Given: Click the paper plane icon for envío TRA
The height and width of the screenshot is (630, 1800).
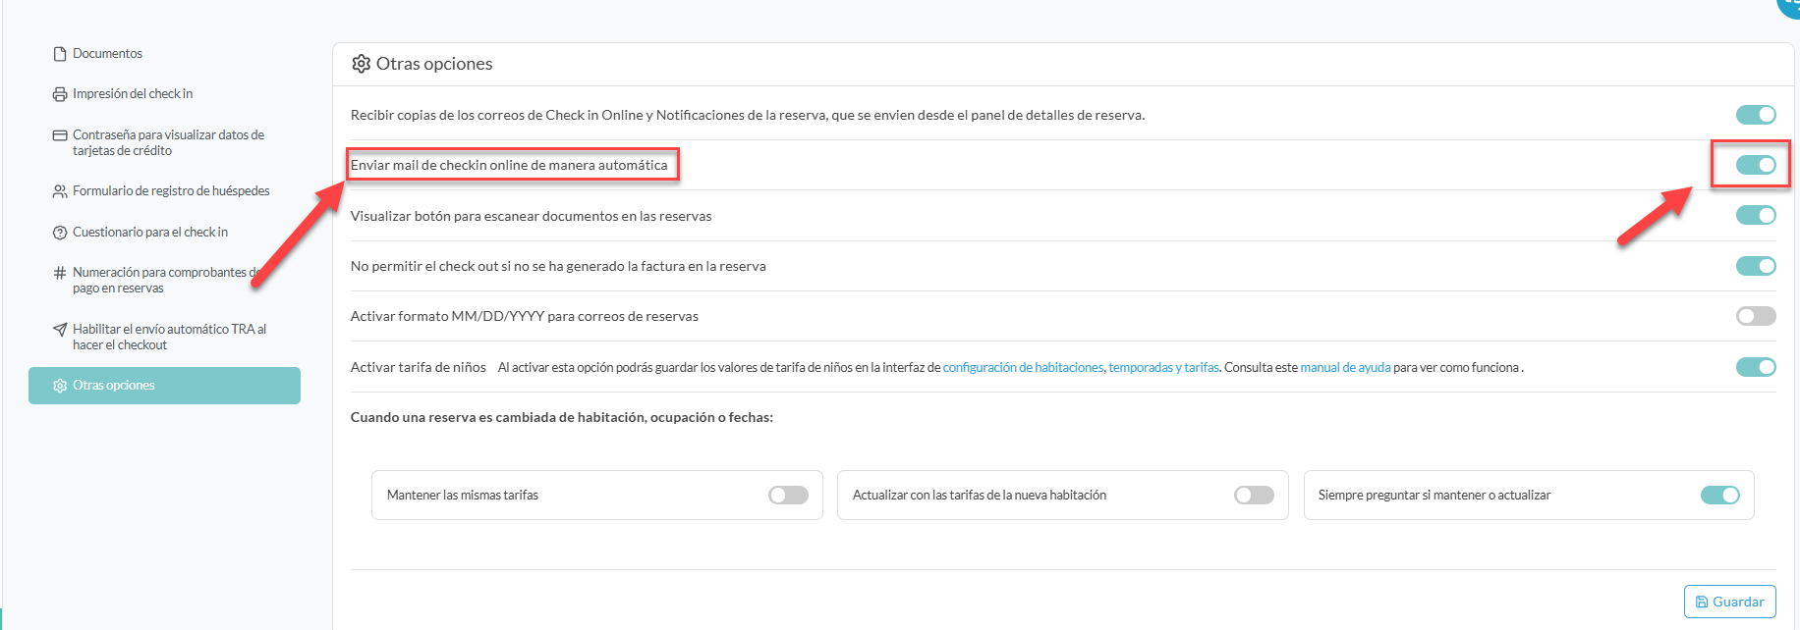Looking at the screenshot, I should 60,330.
